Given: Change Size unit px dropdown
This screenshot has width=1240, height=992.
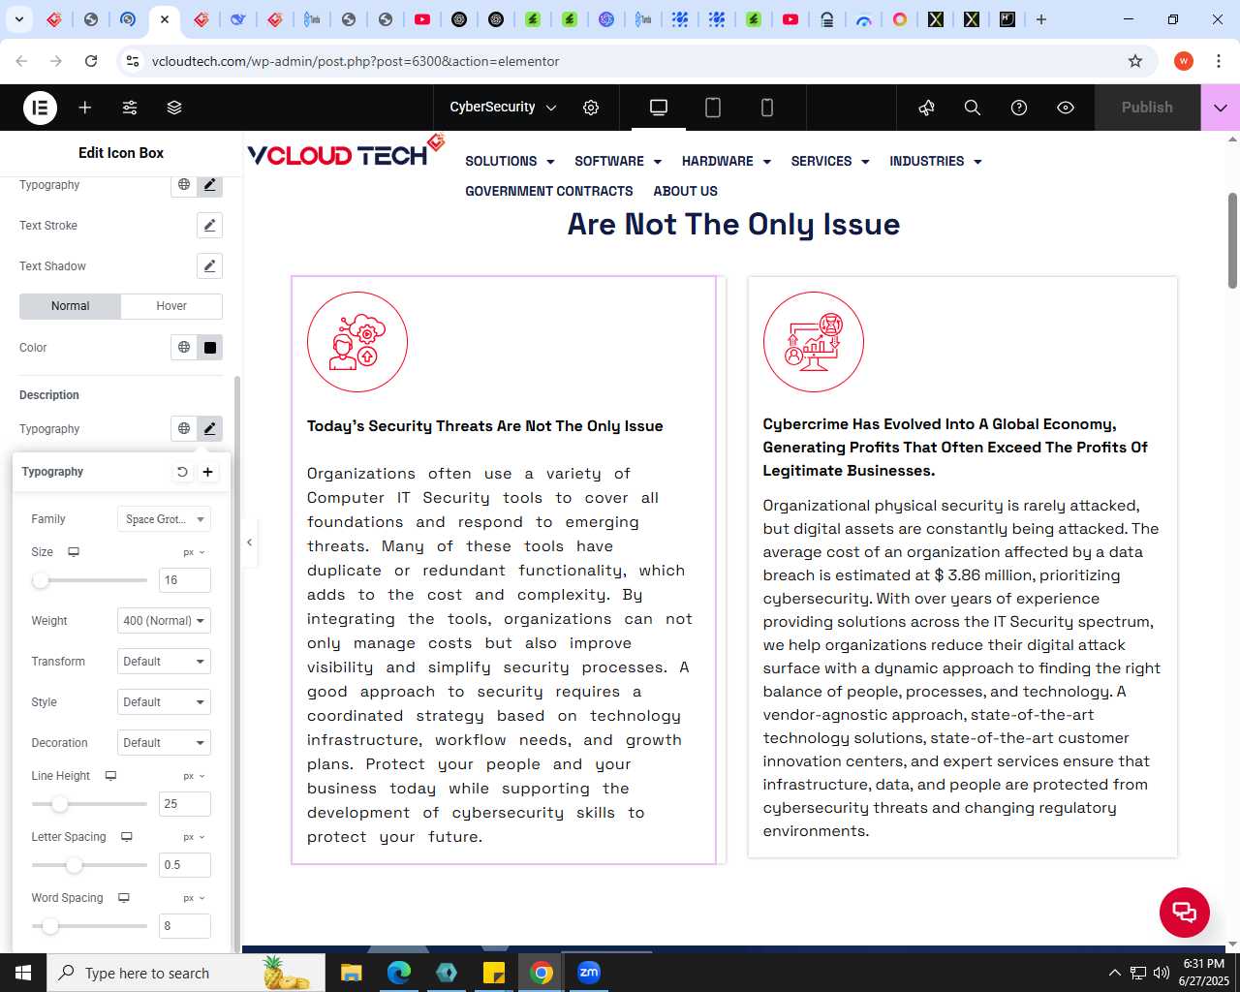Looking at the screenshot, I should tap(194, 552).
